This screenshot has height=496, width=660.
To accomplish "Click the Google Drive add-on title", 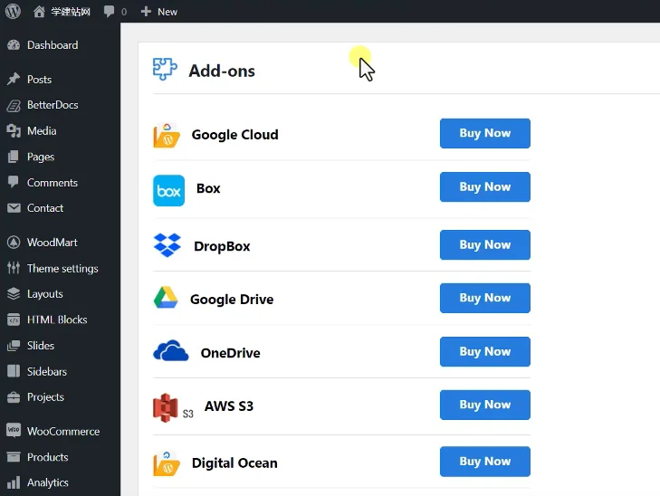I will pos(232,300).
